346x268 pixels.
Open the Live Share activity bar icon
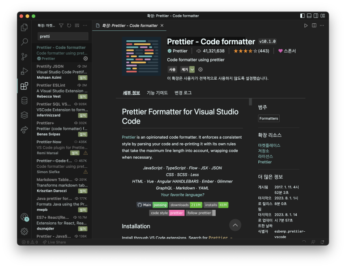coord(24,130)
